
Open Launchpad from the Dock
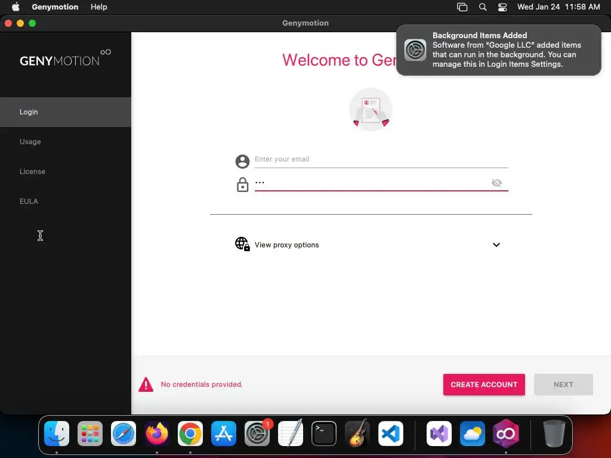tap(90, 434)
